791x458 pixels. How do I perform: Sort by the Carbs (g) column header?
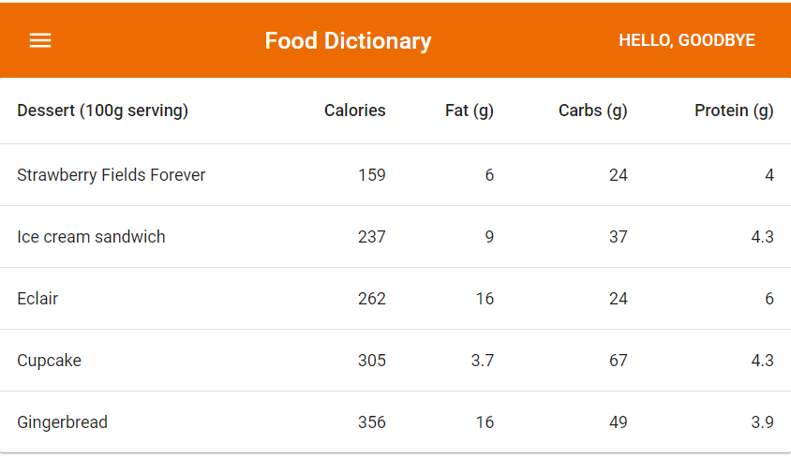pyautogui.click(x=592, y=111)
